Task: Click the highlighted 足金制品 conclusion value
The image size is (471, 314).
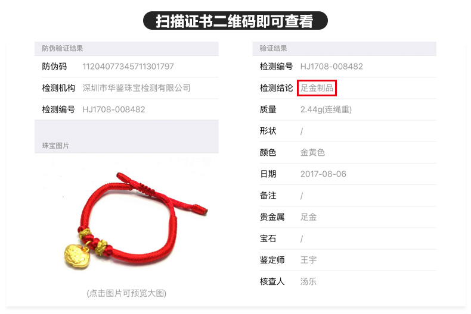Action: pos(317,88)
